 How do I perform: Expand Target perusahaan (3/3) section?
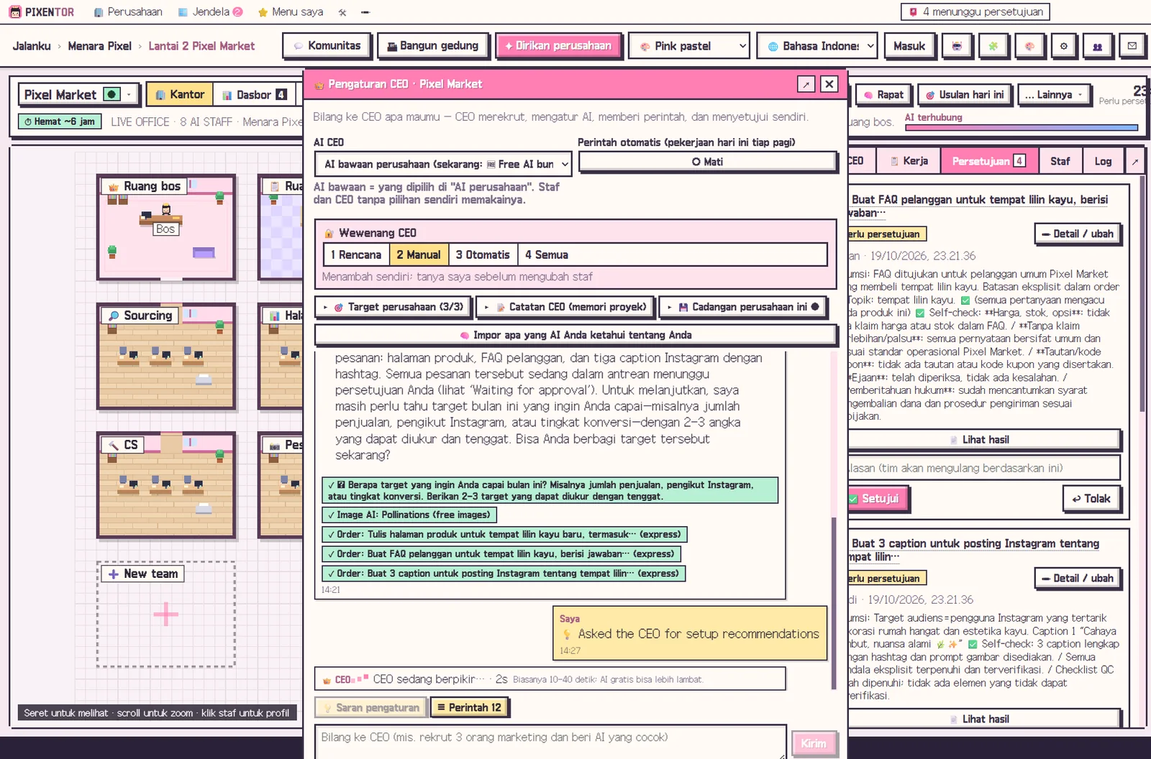393,307
